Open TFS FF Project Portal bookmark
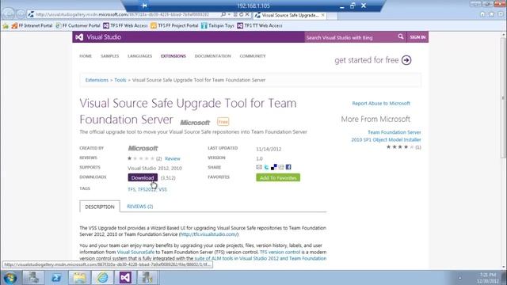This screenshot has height=285, width=507. (x=174, y=25)
